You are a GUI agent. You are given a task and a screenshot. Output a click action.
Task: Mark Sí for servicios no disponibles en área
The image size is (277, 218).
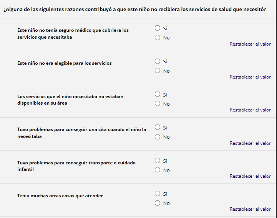157,94
